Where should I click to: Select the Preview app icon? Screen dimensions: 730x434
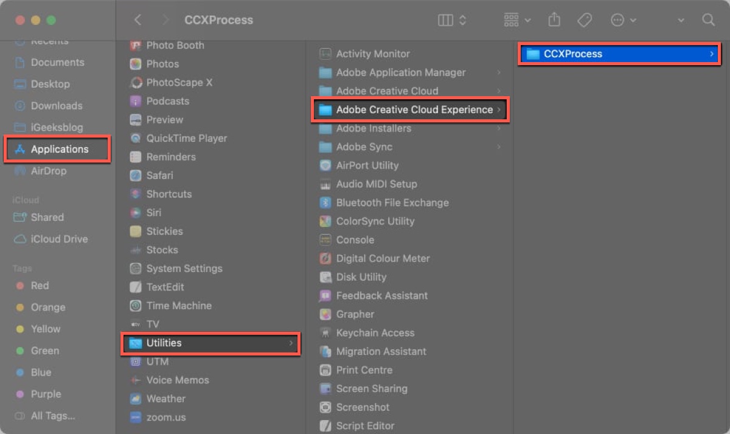[x=136, y=120]
